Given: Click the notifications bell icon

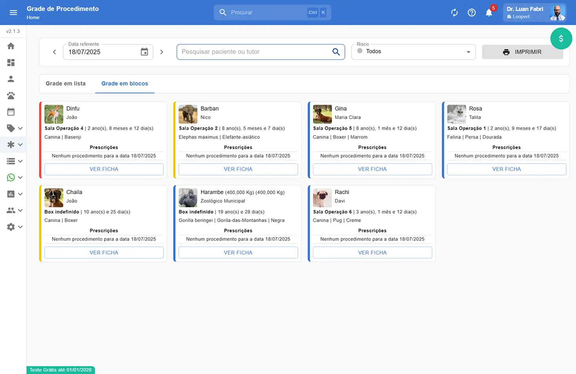Looking at the screenshot, I should 489,13.
